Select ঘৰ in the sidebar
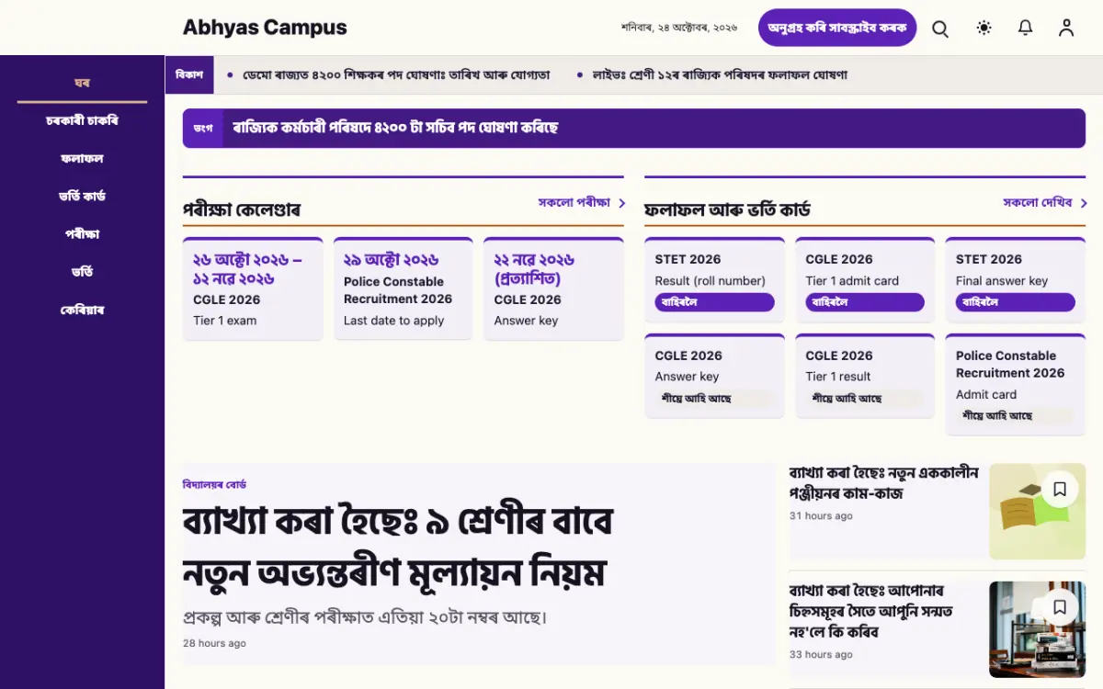This screenshot has height=689, width=1103. pos(82,83)
